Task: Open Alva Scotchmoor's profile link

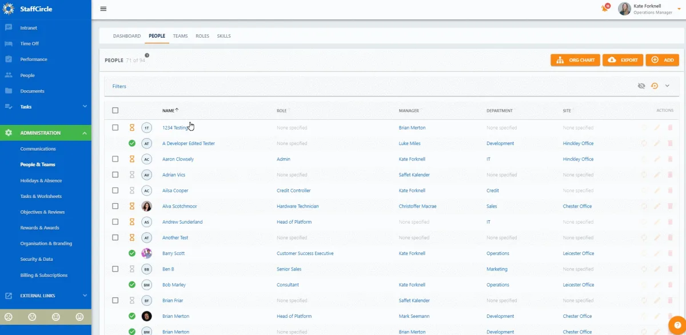Action: coord(181,206)
